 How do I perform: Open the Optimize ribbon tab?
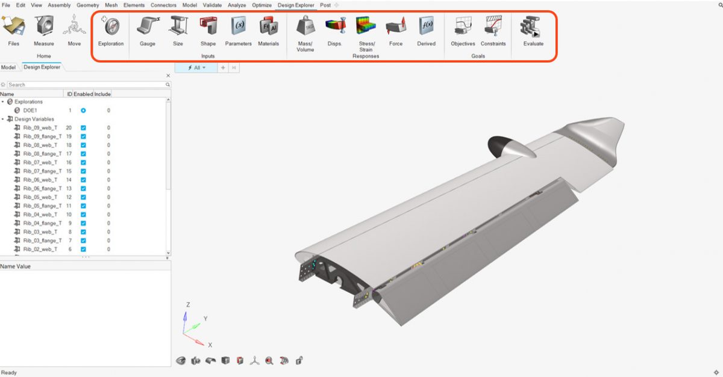pos(261,5)
